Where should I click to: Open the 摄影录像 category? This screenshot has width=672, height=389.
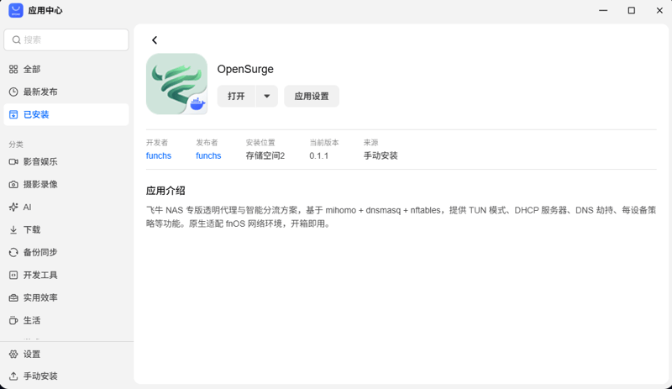(x=66, y=185)
